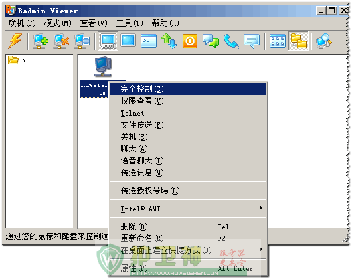The image size is (356, 279).
Task: Select Full Control mode toolbar icon
Action: tap(108, 41)
